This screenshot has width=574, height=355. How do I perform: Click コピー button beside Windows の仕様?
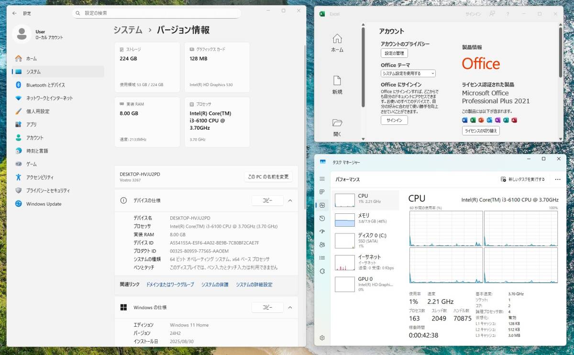point(267,307)
